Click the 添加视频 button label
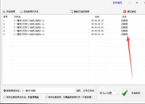 point(11,12)
